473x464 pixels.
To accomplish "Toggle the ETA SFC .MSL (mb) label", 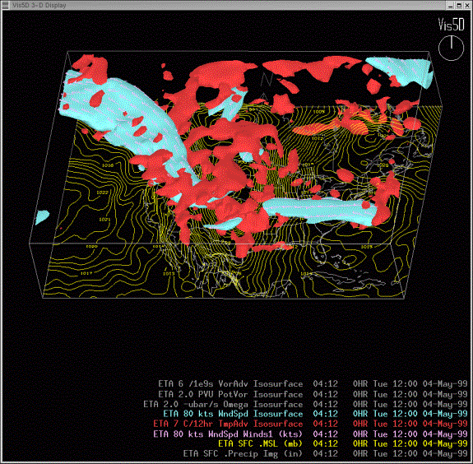I will click(x=260, y=443).
